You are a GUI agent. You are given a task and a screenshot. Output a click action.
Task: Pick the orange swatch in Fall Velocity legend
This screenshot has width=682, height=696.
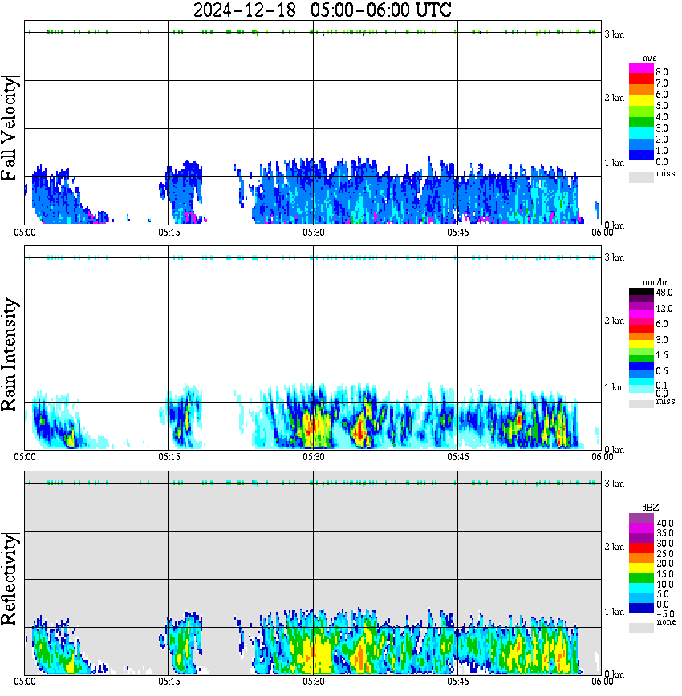641,90
